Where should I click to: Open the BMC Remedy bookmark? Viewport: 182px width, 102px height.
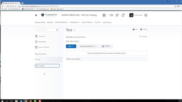(28, 9)
